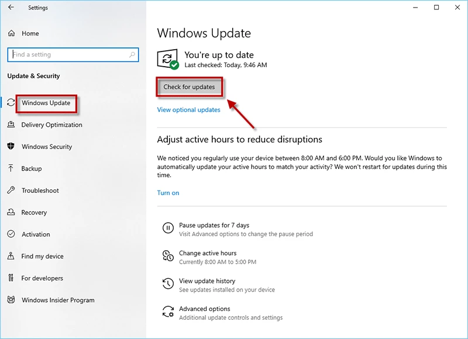Click the Recovery icon
This screenshot has height=339, width=468.
11,212
